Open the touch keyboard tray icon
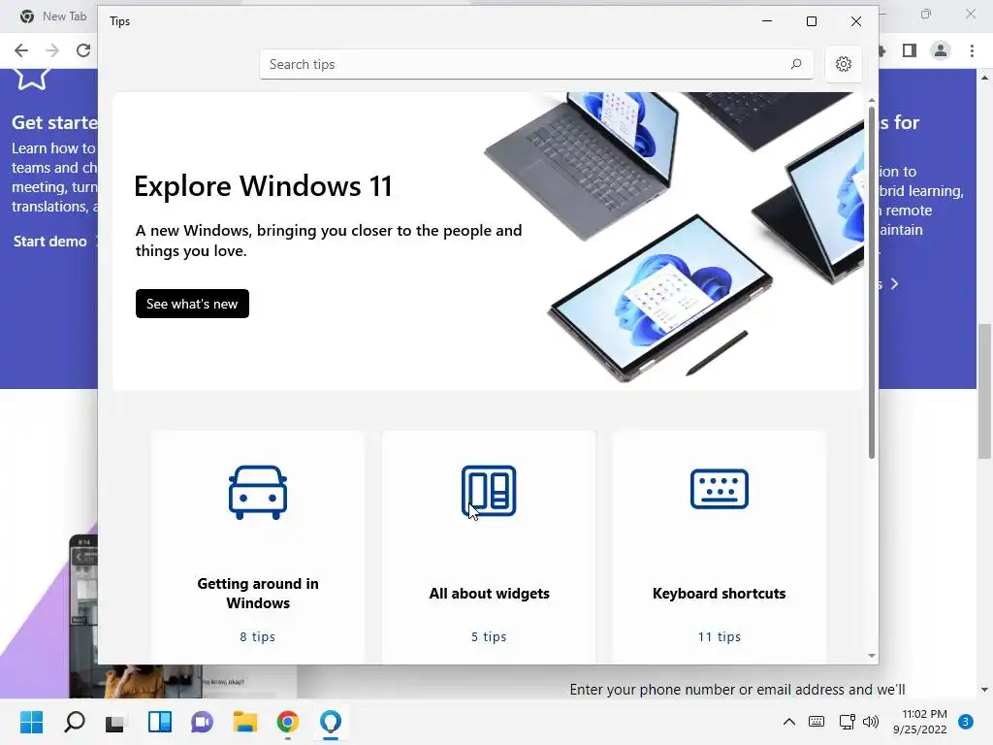 (x=817, y=722)
